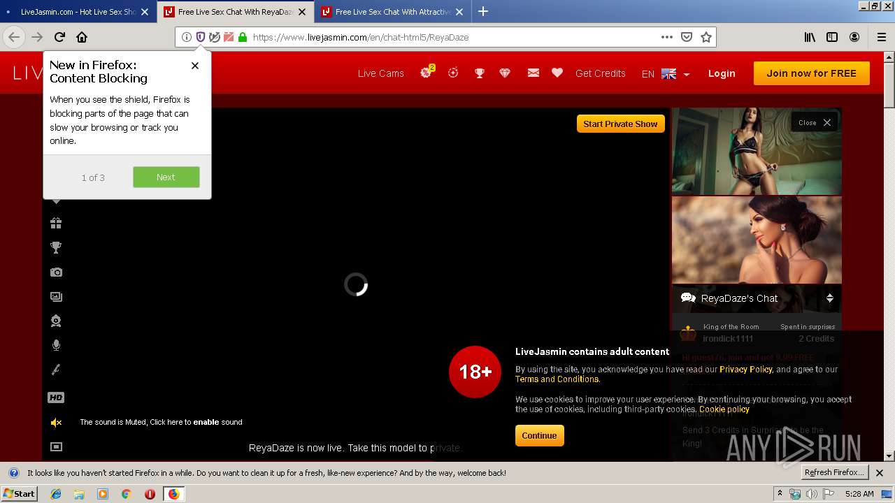Open the Cookie policy link

tap(724, 409)
